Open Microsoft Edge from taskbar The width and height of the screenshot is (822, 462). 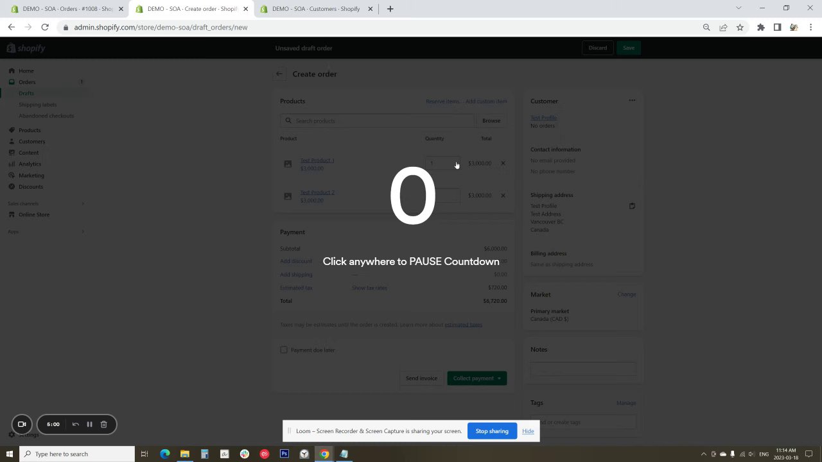pyautogui.click(x=164, y=454)
